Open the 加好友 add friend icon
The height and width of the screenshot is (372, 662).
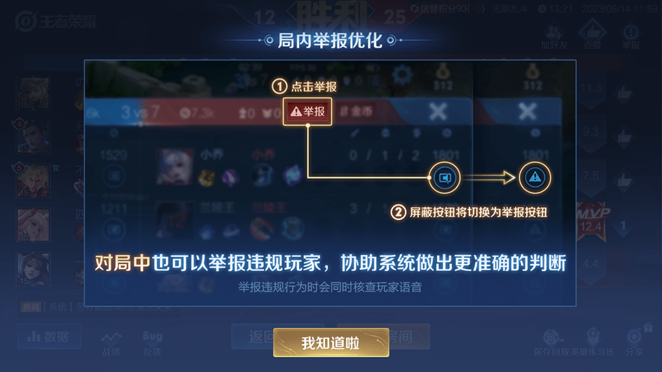click(x=554, y=36)
